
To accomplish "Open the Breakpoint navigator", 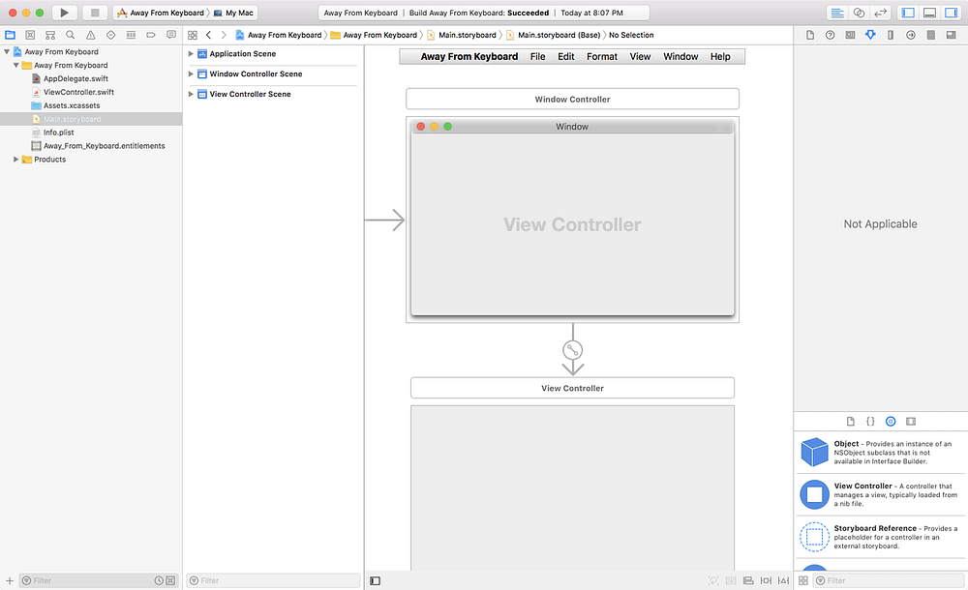I will (x=151, y=35).
